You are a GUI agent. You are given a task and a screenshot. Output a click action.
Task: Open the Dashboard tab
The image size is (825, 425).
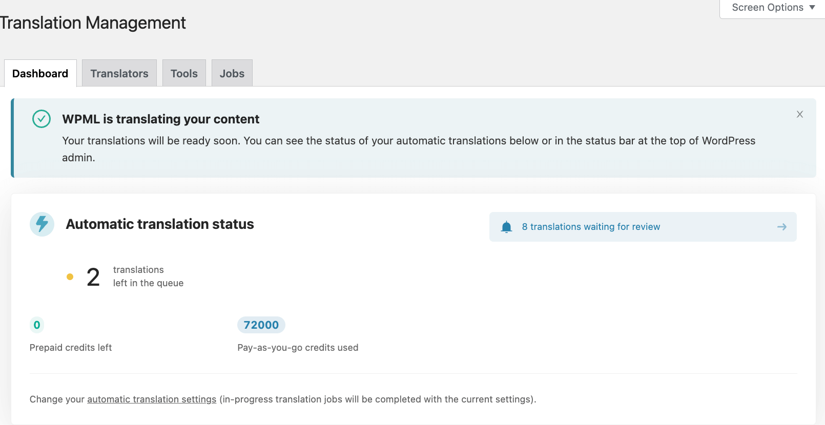coord(40,73)
